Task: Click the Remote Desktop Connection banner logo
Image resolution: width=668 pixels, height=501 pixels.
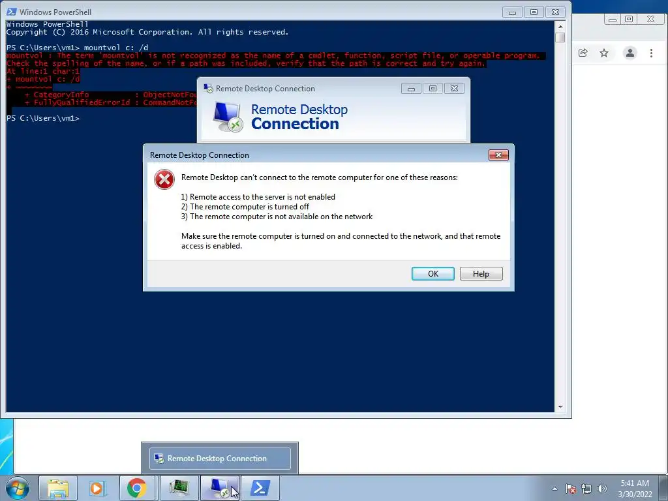Action: click(228, 117)
